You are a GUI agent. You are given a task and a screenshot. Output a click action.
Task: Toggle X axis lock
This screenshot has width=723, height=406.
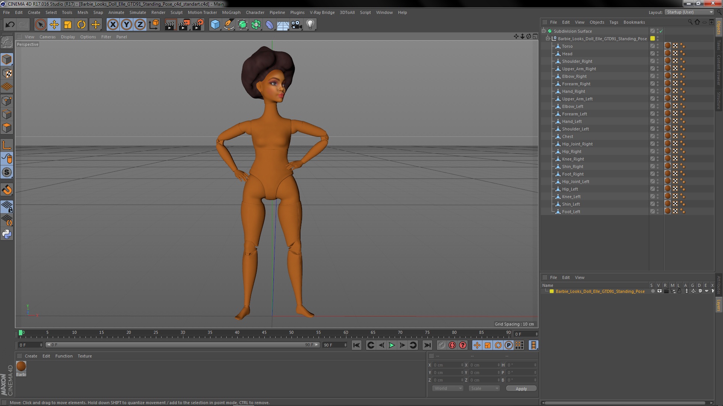[113, 25]
